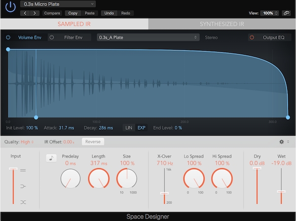Image resolution: width=296 pixels, height=221 pixels.
Task: Click the Attack 31.7 ms value
Action: point(67,128)
